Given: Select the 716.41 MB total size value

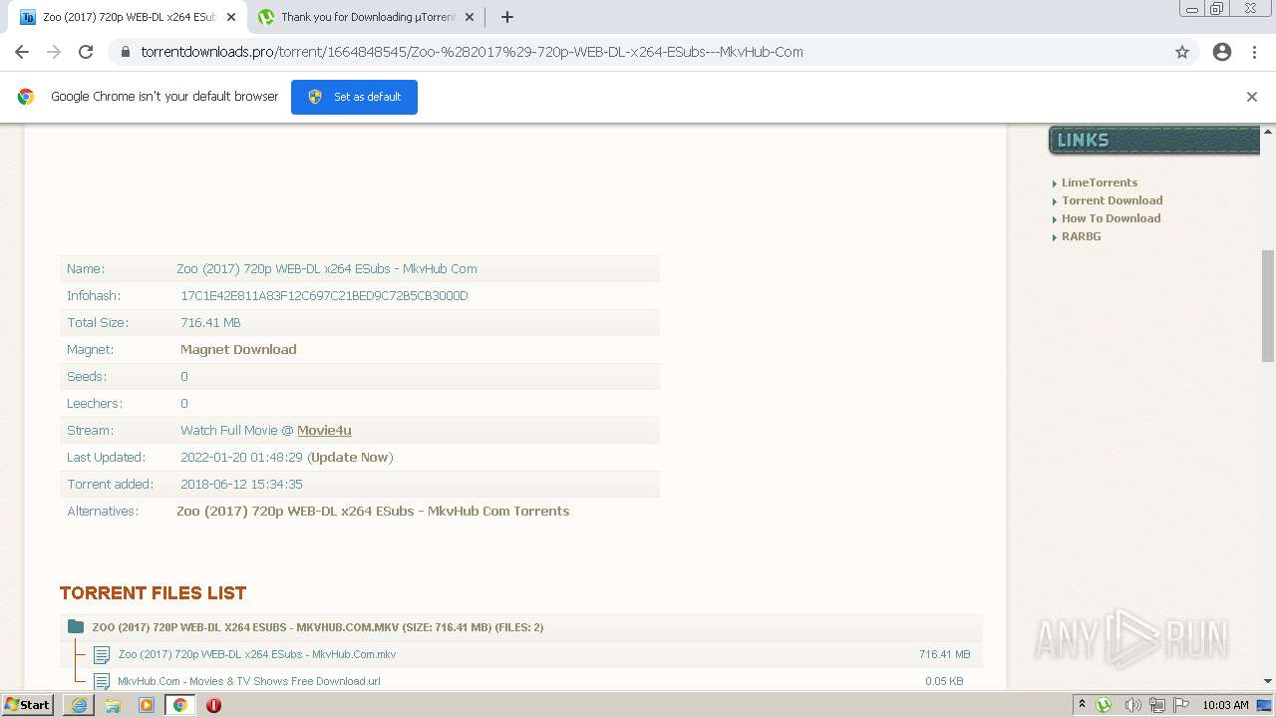Looking at the screenshot, I should [210, 322].
